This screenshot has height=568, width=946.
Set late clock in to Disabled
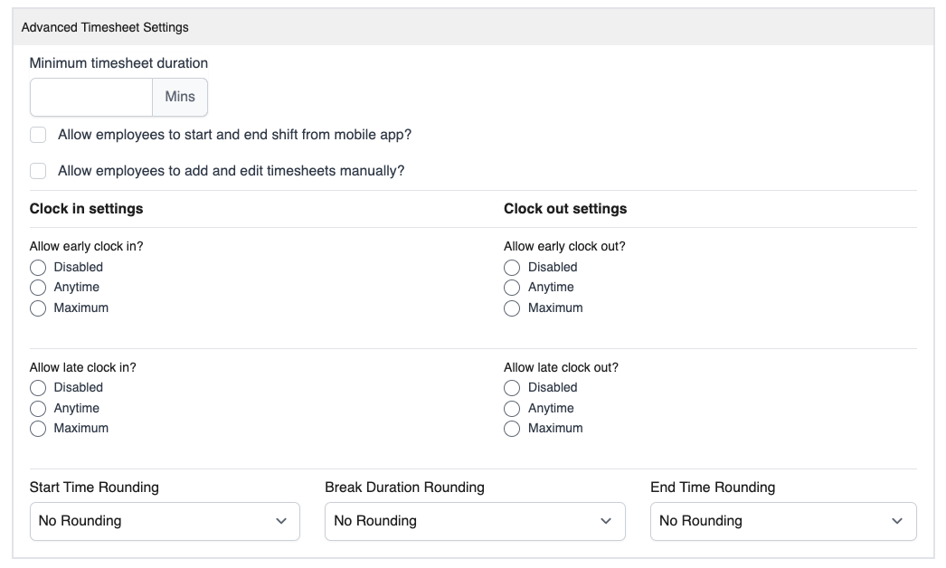click(x=38, y=388)
